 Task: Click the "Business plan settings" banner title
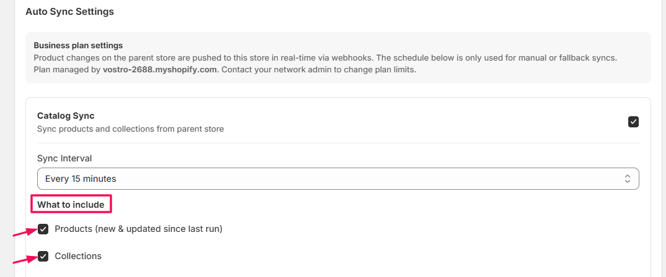click(x=78, y=45)
